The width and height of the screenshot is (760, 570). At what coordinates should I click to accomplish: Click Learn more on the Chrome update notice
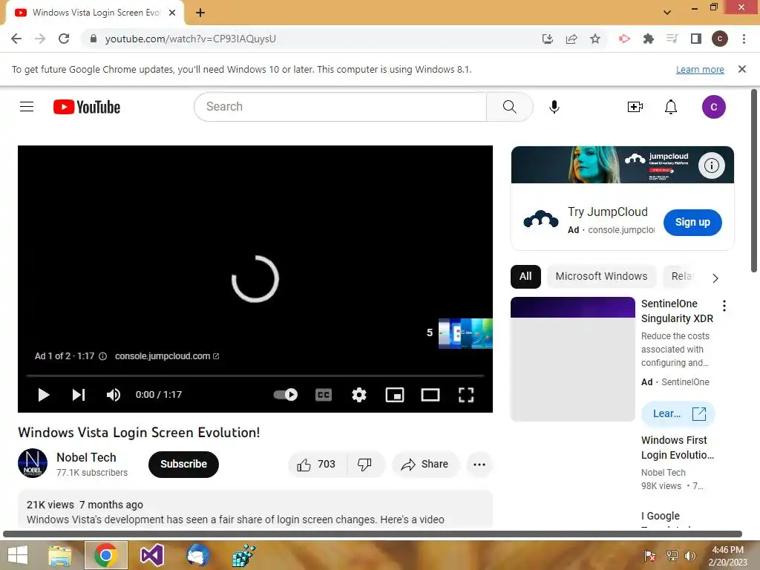(700, 70)
